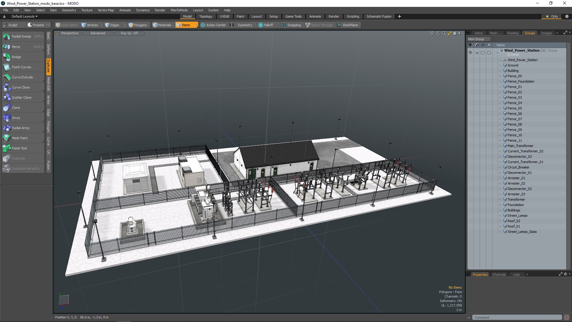Select the Mesh Paint tool
Viewport: 572px width, 322px height.
click(x=20, y=138)
